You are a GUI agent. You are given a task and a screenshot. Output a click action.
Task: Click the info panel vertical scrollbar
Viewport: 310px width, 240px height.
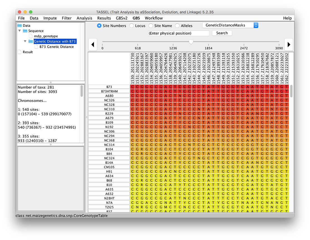point(82,91)
